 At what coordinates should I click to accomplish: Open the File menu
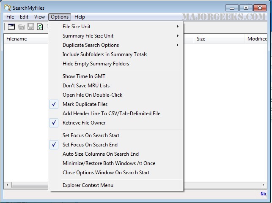(x=10, y=17)
